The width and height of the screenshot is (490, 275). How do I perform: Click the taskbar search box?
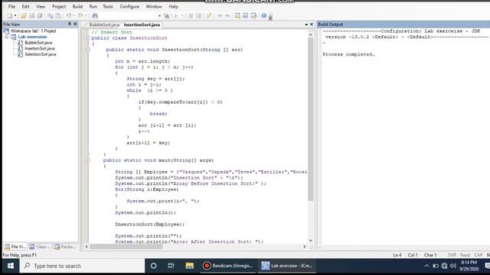coord(82,266)
